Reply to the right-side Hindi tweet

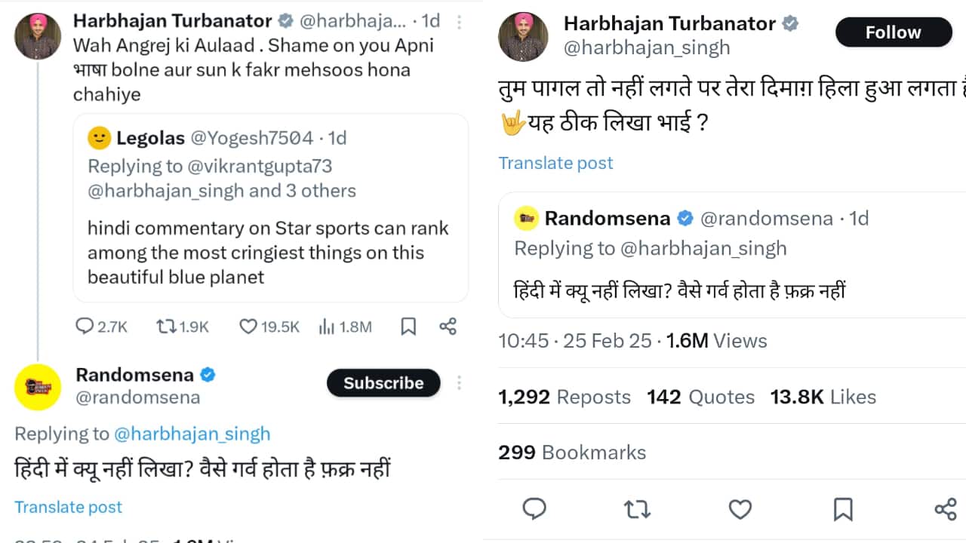tap(534, 509)
